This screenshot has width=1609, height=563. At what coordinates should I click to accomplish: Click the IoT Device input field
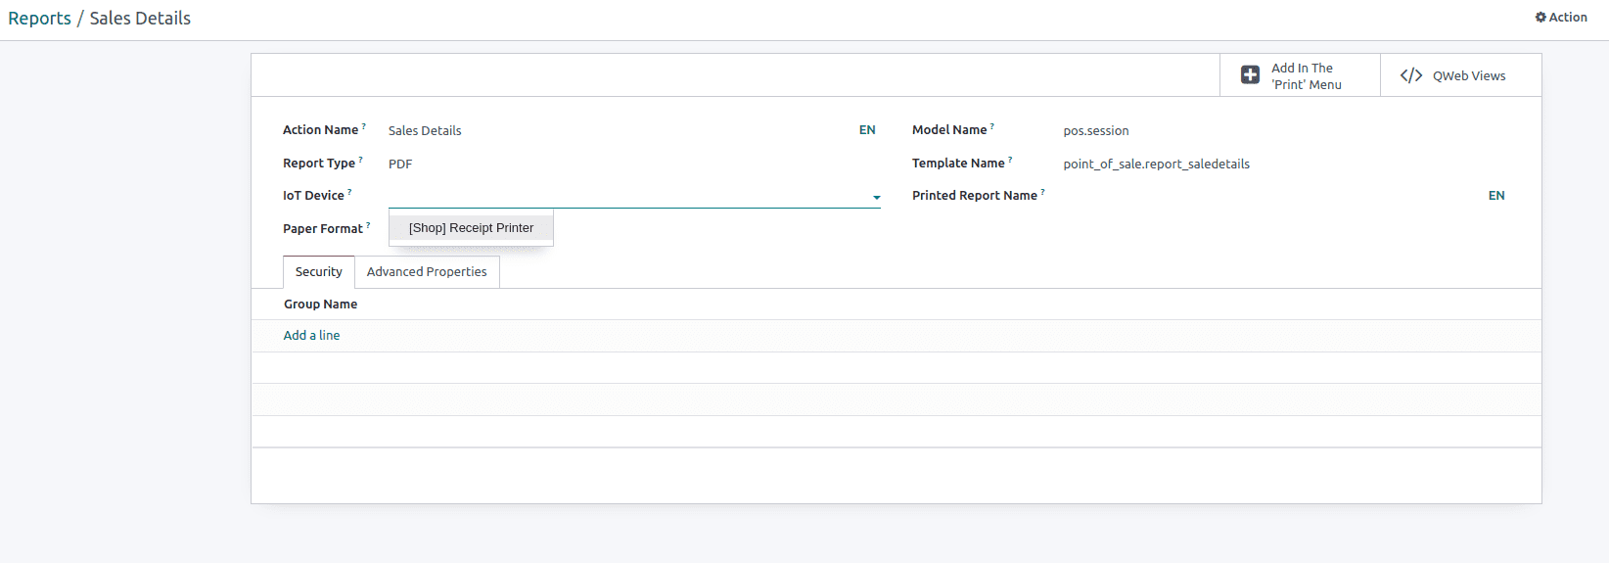click(x=628, y=196)
